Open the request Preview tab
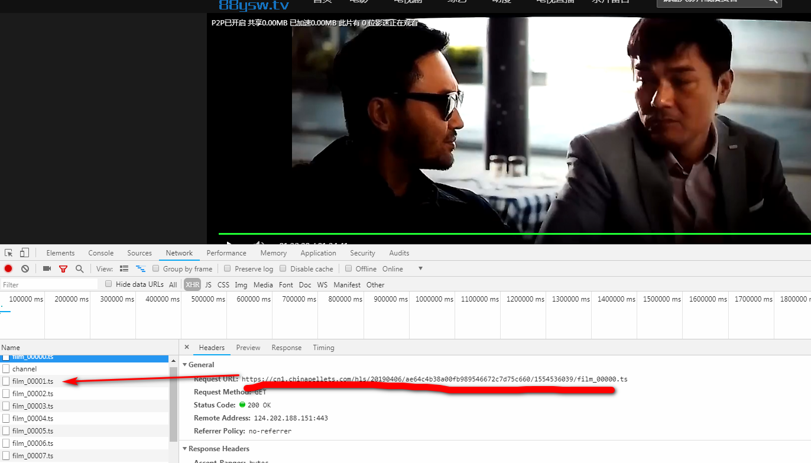The image size is (811, 463). pyautogui.click(x=248, y=348)
